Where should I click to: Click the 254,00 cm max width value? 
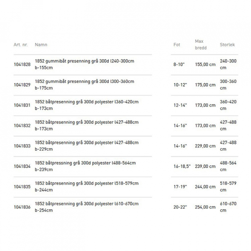tap(205, 207)
